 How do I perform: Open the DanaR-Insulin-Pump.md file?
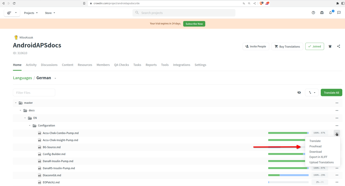58,161
